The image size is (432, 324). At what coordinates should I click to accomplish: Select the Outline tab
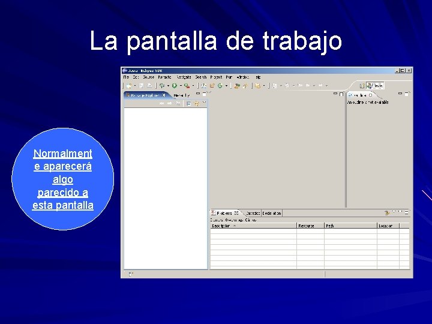[x=361, y=95]
